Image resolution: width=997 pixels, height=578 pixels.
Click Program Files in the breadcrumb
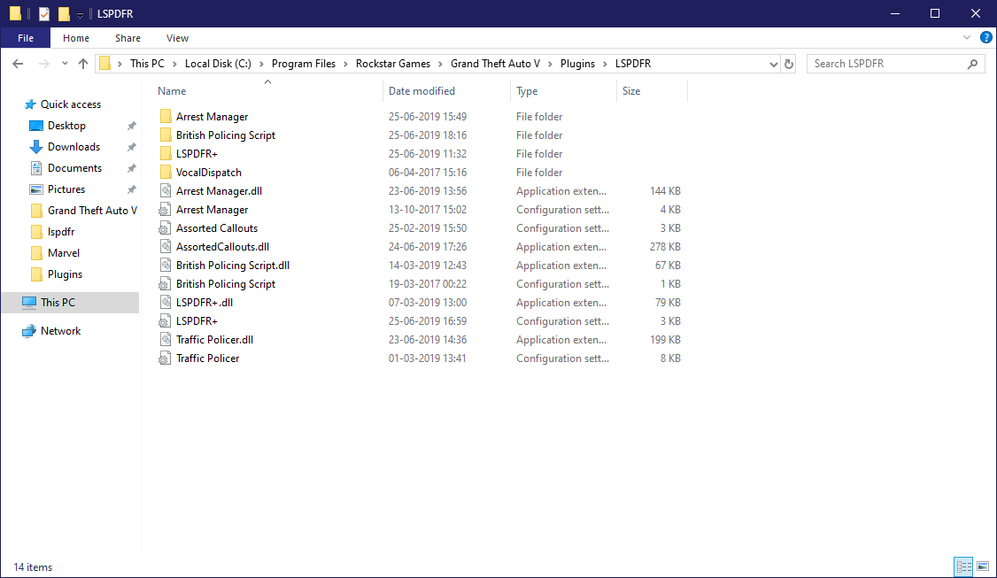coord(304,64)
